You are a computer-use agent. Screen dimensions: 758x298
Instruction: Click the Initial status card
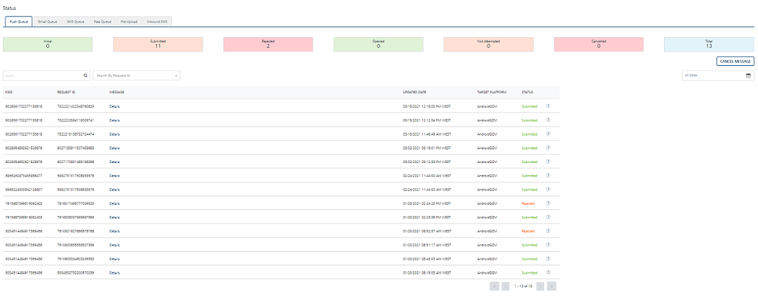(48, 44)
